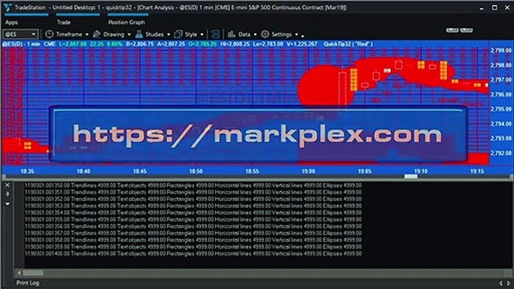Select the Drawing pencil icon
This screenshot has width=514, height=289.
97,34
